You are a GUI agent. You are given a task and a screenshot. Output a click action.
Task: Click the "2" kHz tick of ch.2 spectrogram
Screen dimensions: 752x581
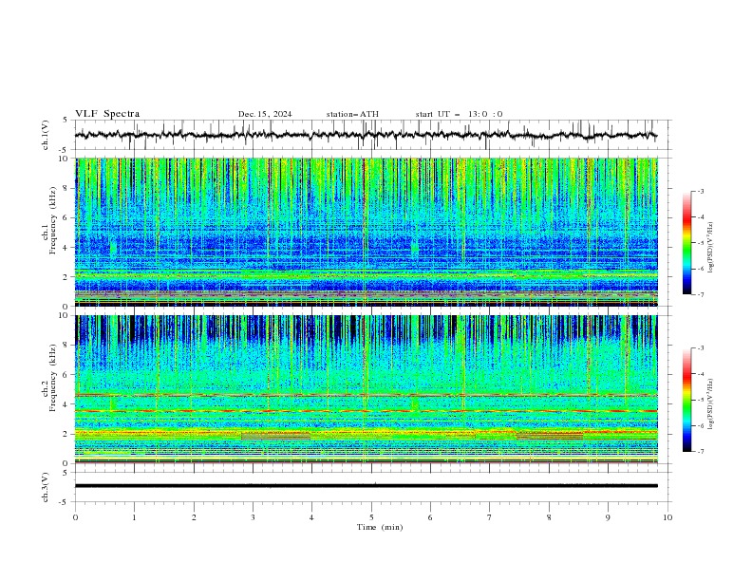point(66,434)
